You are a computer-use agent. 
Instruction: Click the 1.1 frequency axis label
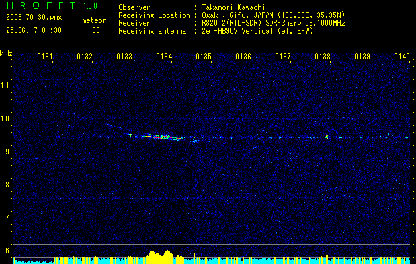tap(6, 86)
